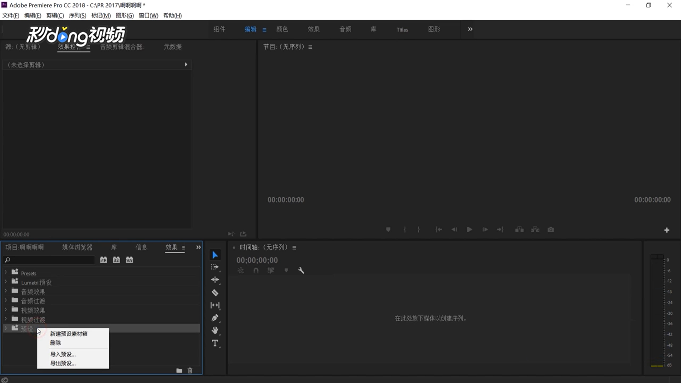This screenshot has width=681, height=383.
Task: Create new custom bin in Effects panel
Action: (179, 371)
